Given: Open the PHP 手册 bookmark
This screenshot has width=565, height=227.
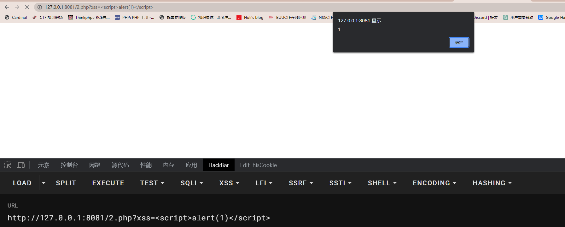Looking at the screenshot, I should point(135,18).
